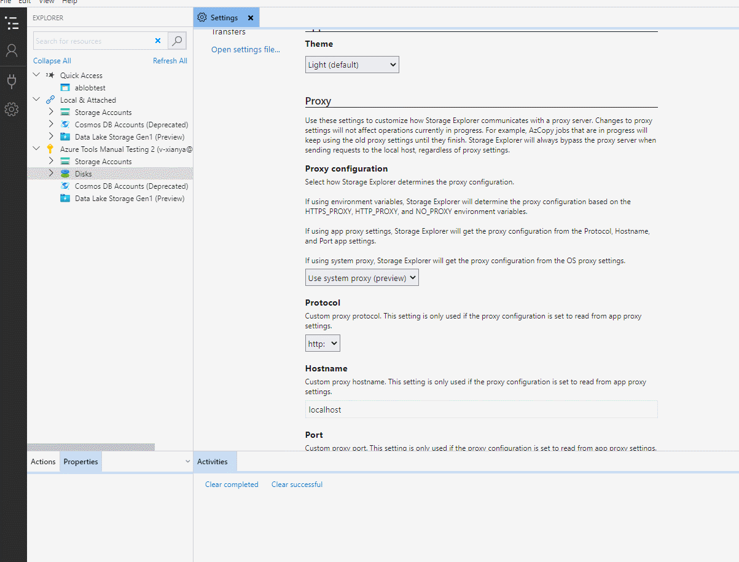Clear completed activities
This screenshot has height=562, width=739.
(232, 484)
